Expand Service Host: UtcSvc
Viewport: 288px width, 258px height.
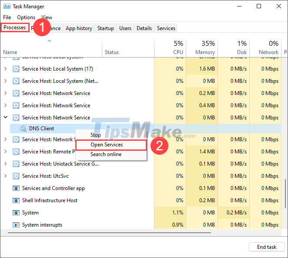6,176
